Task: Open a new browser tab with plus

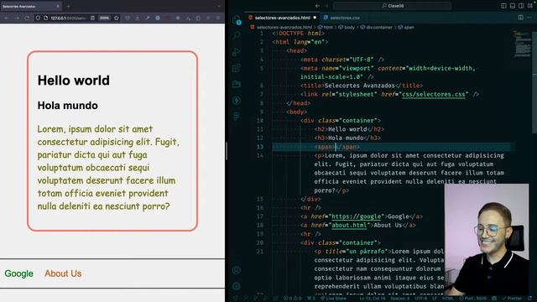Action: click(x=68, y=6)
